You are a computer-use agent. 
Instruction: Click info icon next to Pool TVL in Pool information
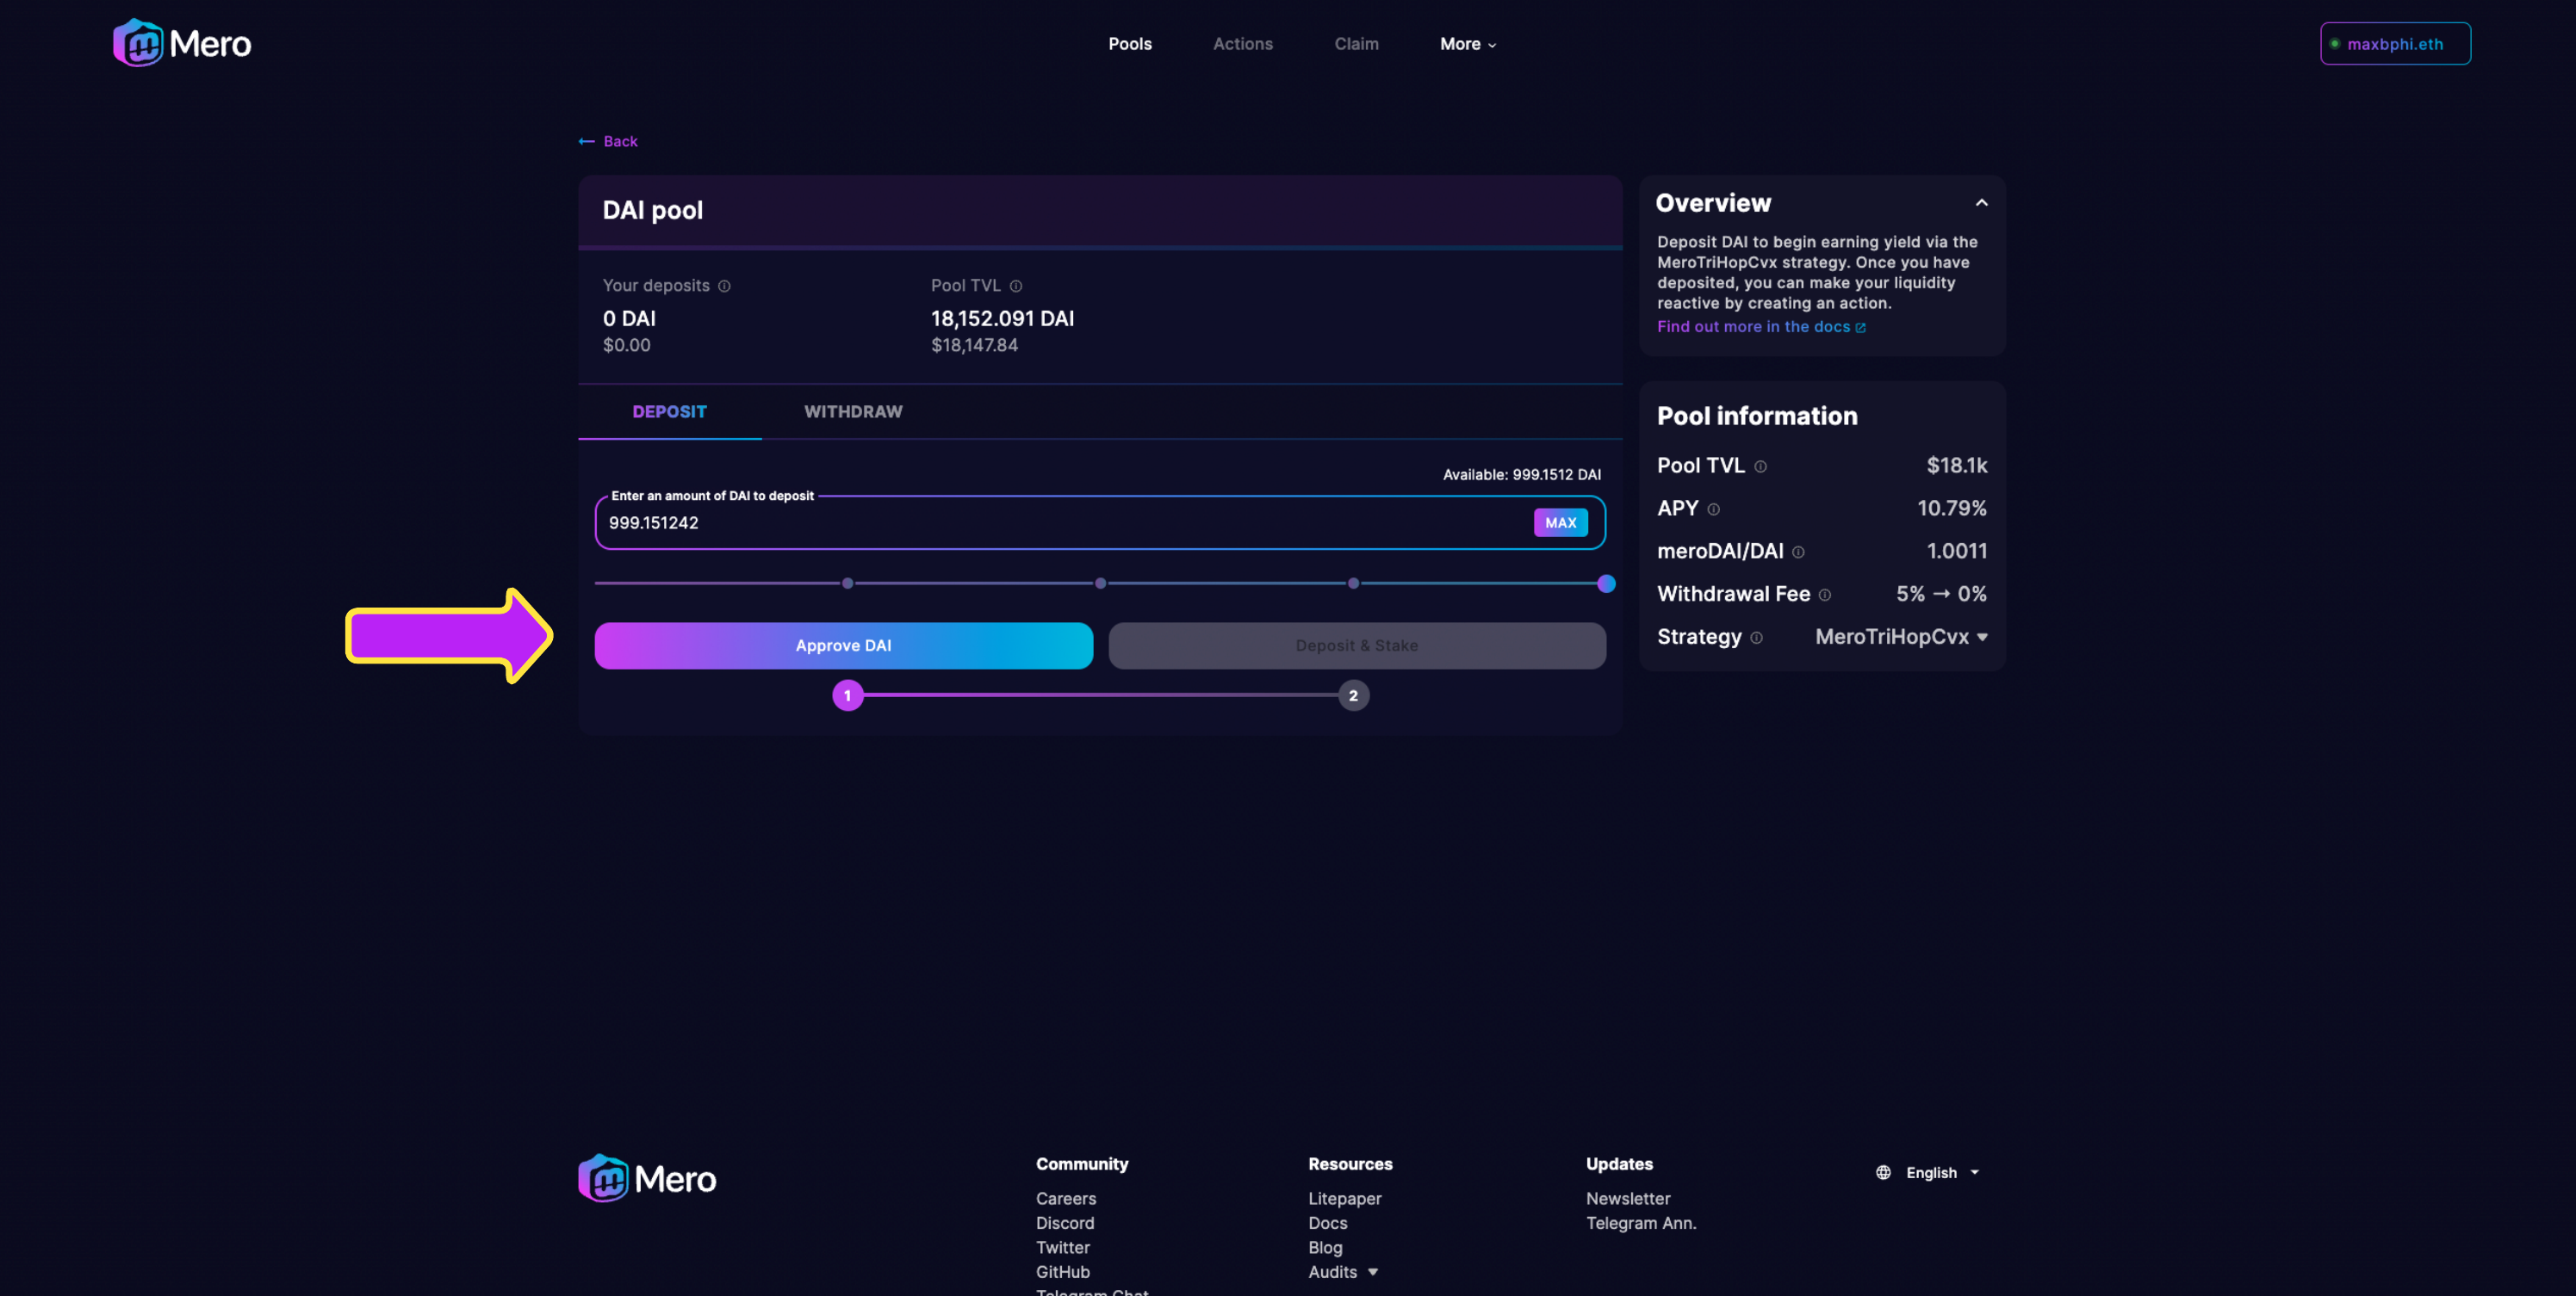tap(1761, 466)
